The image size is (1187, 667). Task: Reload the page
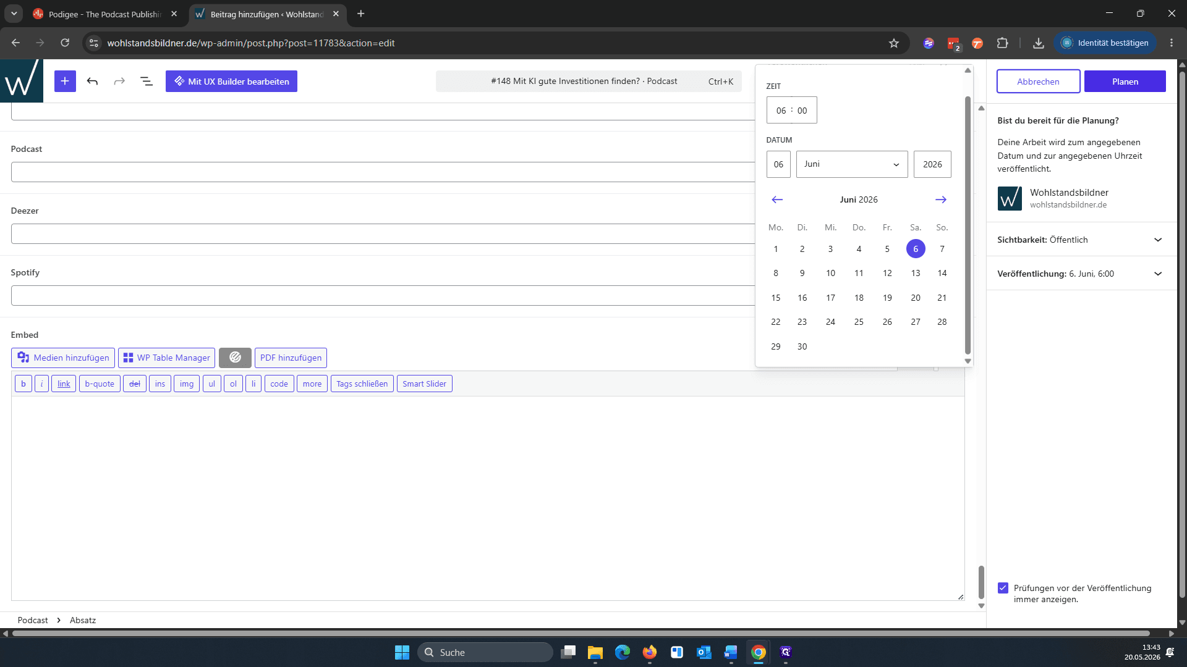[65, 43]
